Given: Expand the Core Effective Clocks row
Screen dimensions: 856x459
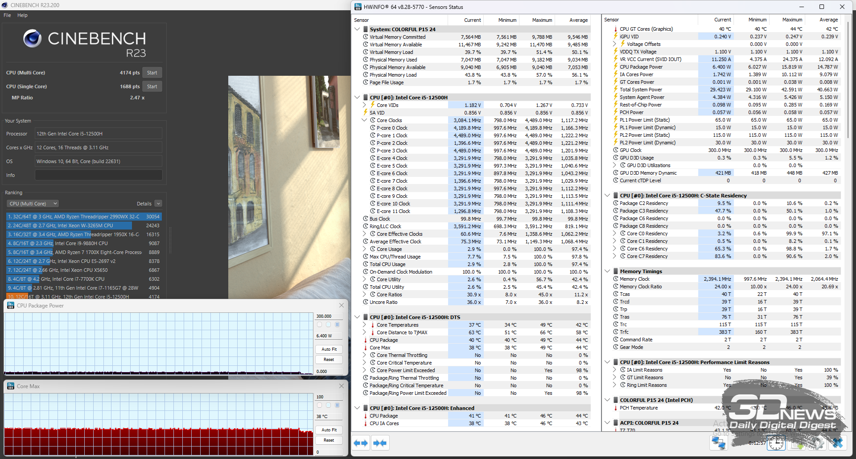Looking at the screenshot, I should pyautogui.click(x=364, y=234).
